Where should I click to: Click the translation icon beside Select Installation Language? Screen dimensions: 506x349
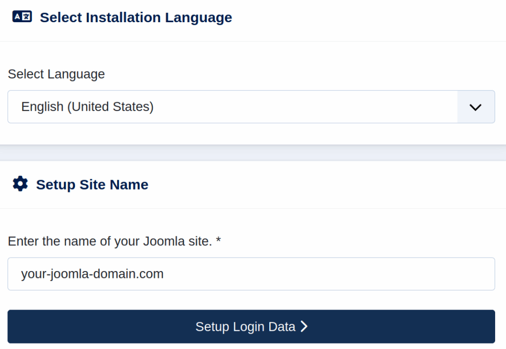[21, 16]
